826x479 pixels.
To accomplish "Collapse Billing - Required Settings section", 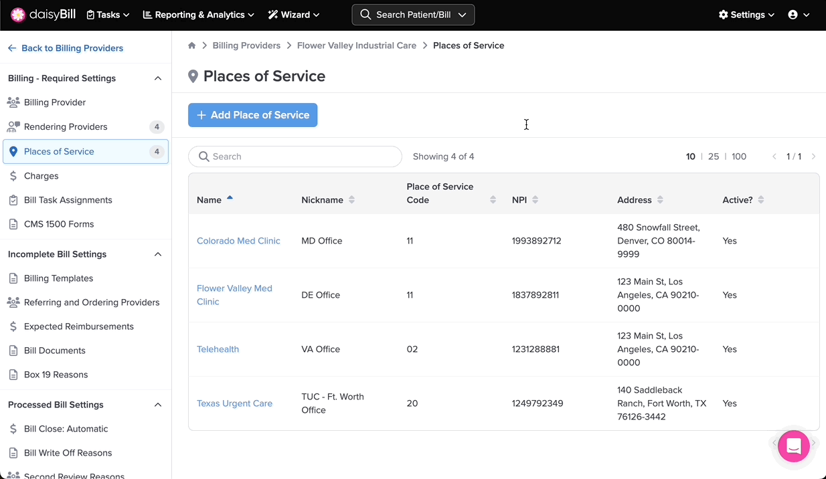I will [x=158, y=78].
